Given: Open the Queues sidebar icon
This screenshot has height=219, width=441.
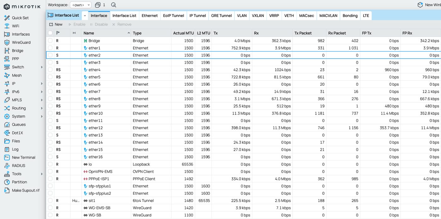Looking at the screenshot, I should point(7,125).
